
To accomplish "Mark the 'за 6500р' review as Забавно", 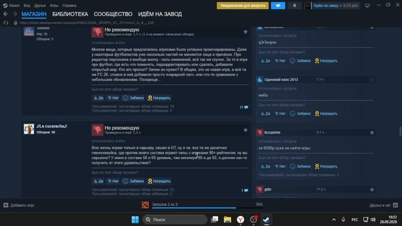I will coord(300,166).
